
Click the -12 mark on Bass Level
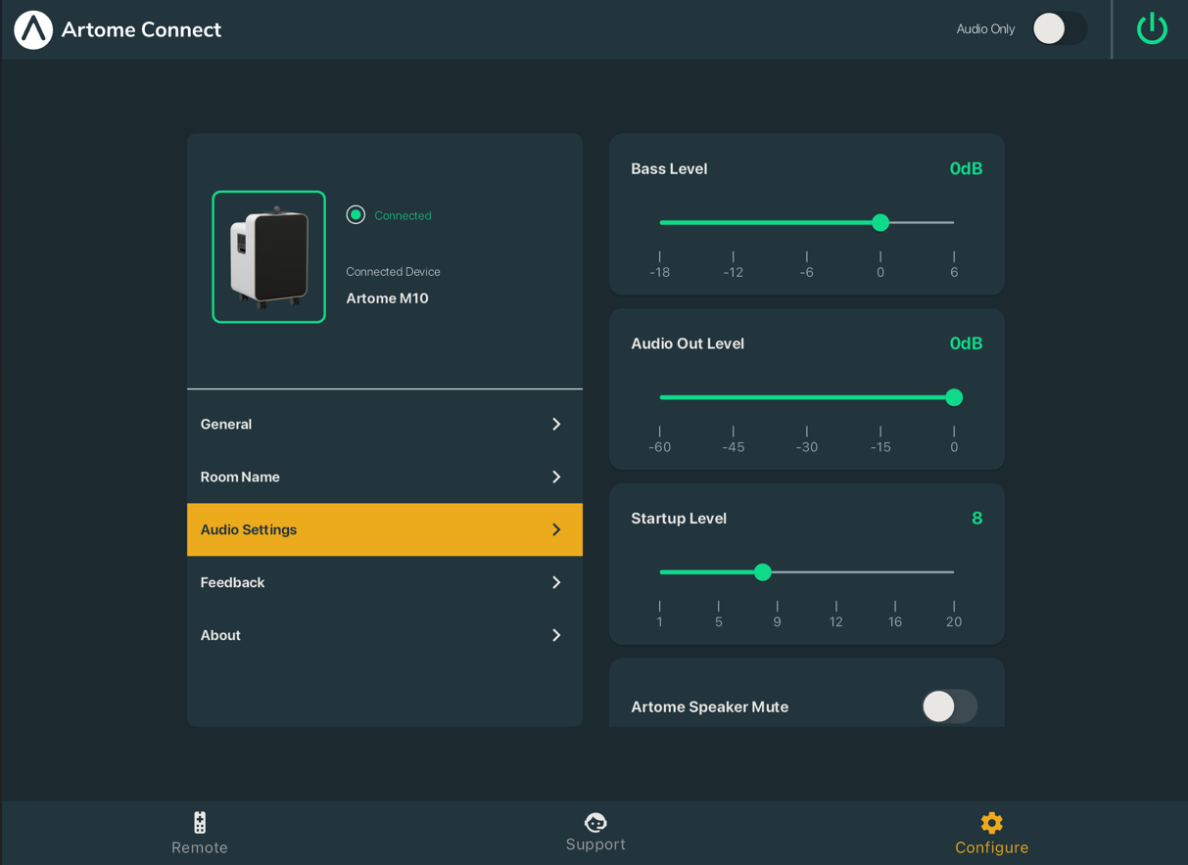[x=734, y=272]
